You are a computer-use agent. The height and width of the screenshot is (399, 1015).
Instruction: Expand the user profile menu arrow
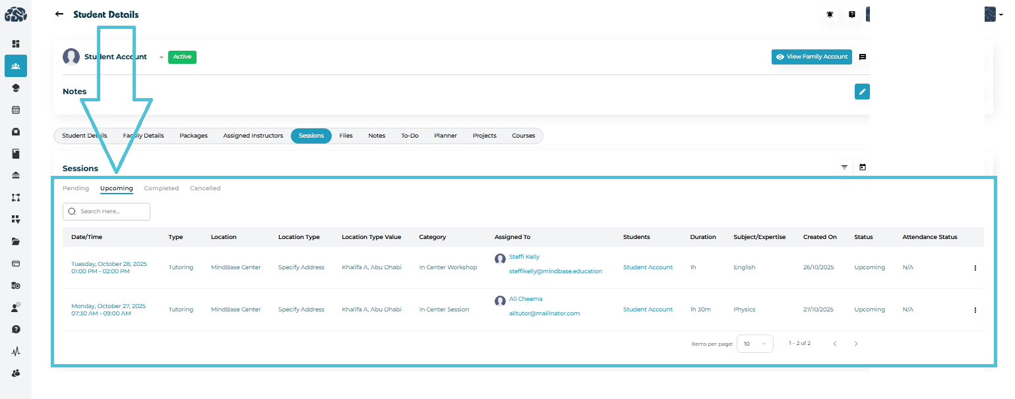[1000, 15]
